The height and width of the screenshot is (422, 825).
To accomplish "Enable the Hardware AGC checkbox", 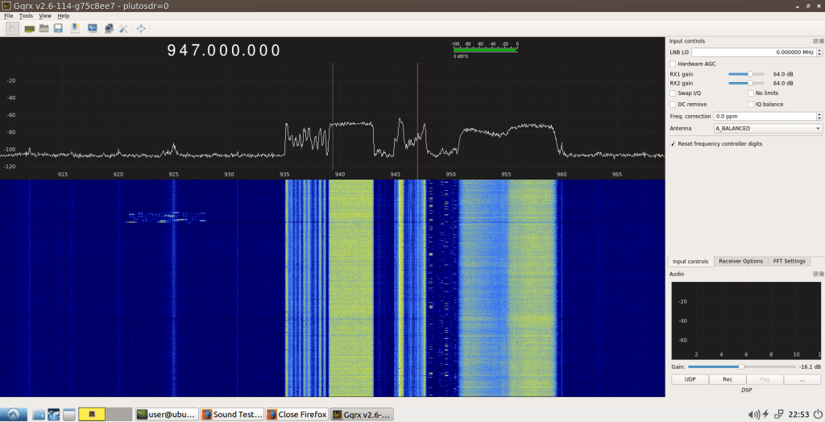I will pyautogui.click(x=674, y=64).
